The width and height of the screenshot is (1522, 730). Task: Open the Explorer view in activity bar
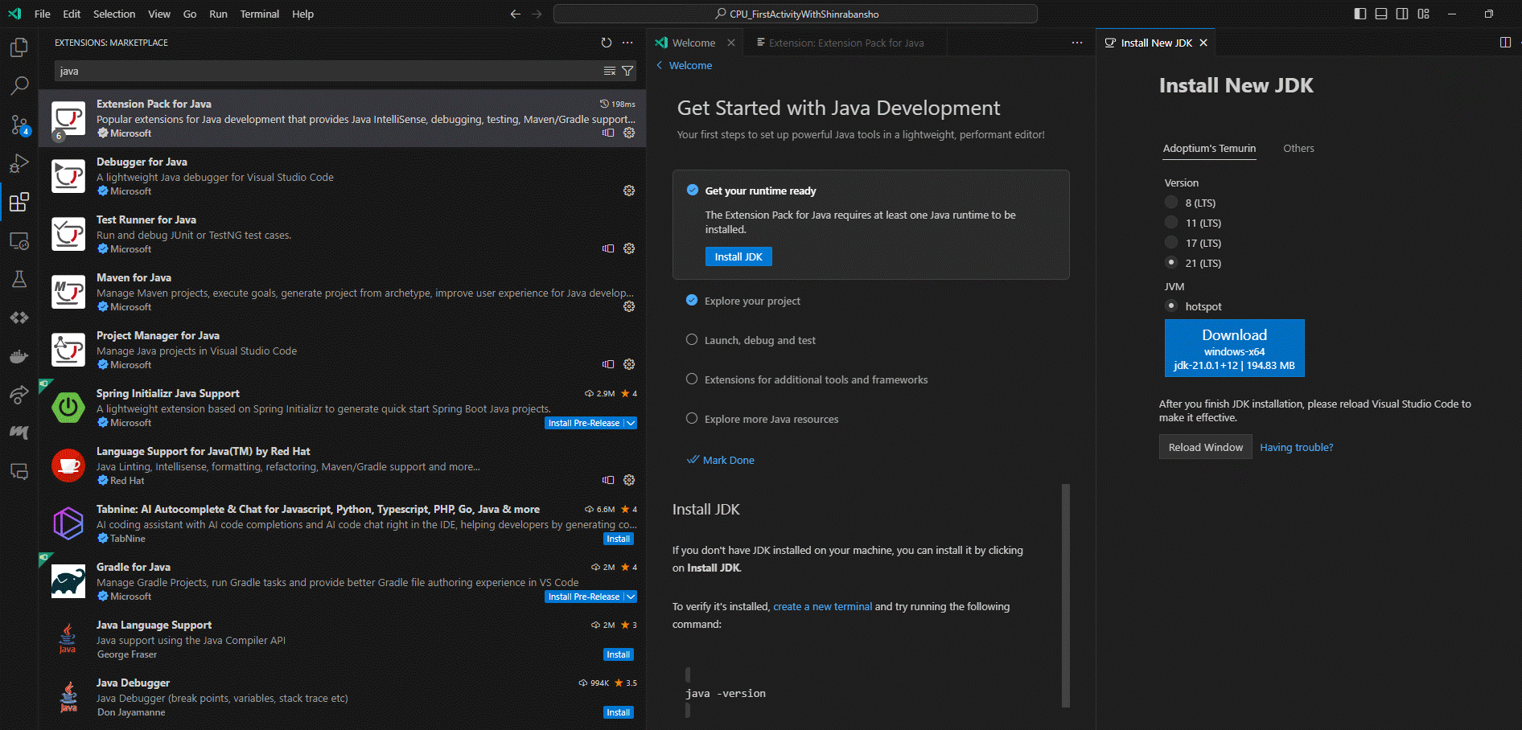19,47
